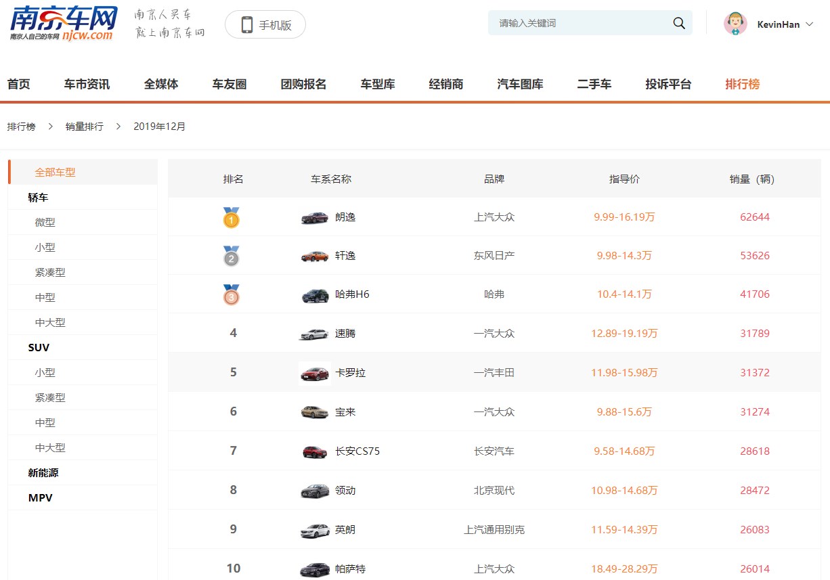The height and width of the screenshot is (580, 830).
Task: Select the 新能源 category
Action: [x=43, y=473]
